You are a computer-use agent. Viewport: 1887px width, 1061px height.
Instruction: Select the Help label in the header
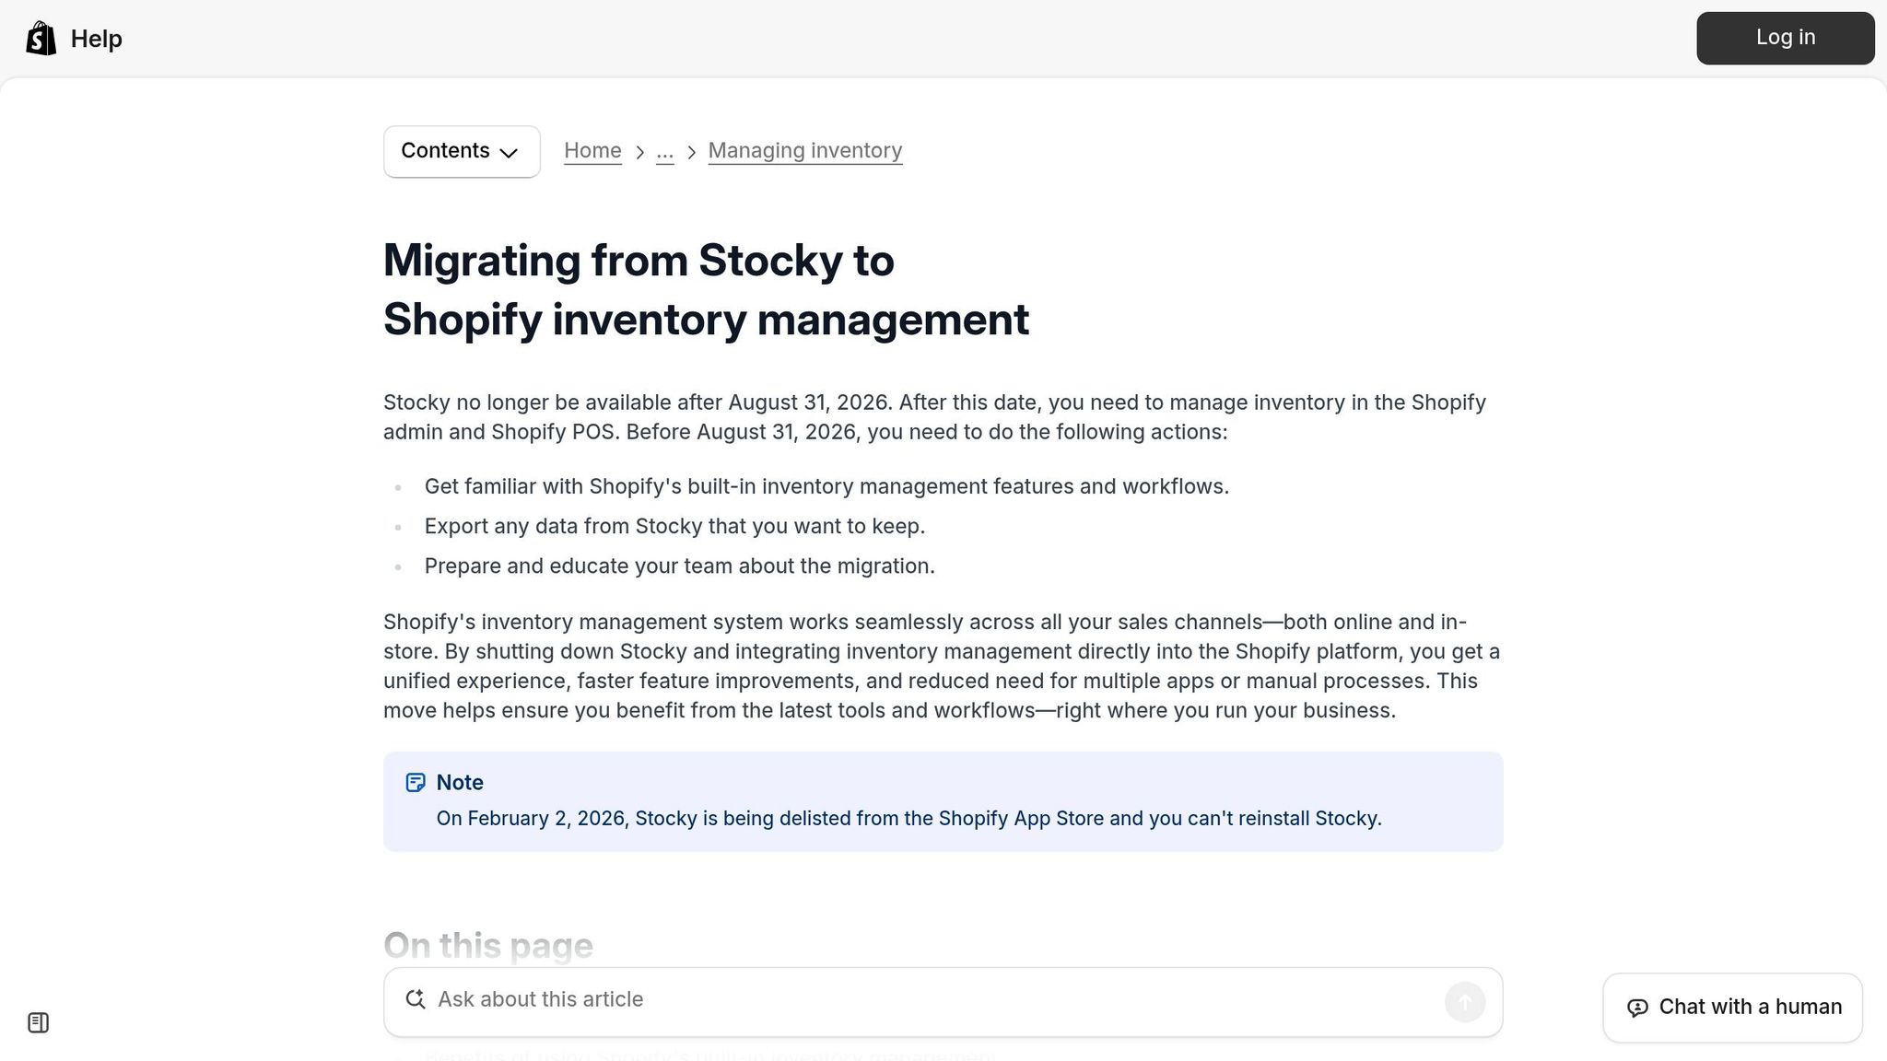(x=96, y=38)
